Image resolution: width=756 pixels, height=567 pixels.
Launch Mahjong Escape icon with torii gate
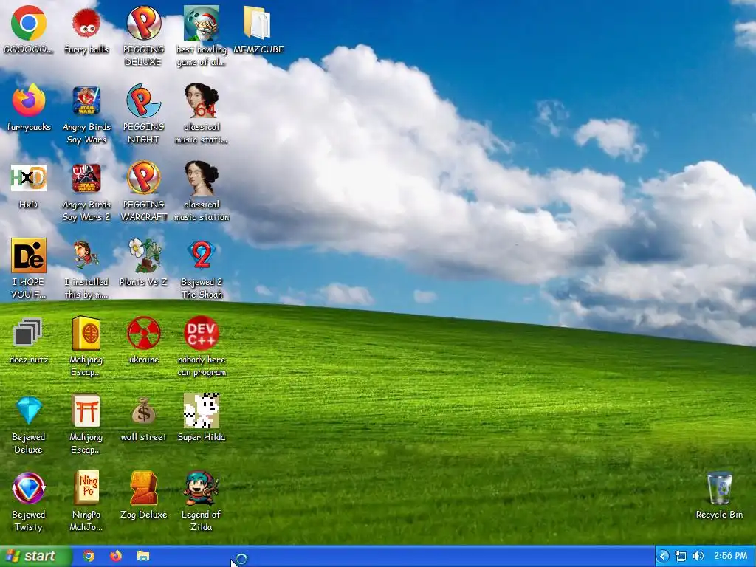coord(86,410)
